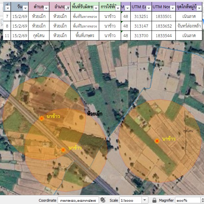This screenshot has height=204, width=204.
Task: Open the filter arrow on the date column
Action: 25,8
